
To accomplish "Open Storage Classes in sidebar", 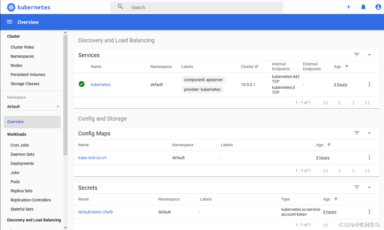I will click(x=25, y=84).
